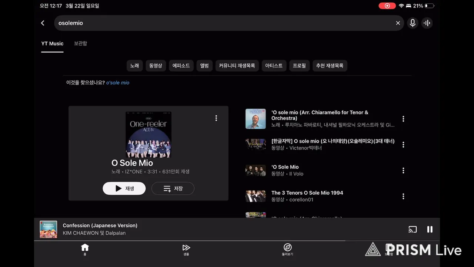Viewport: 474px width, 267px height.
Task: Open the O Sole Mio top result title
Action: 132,163
